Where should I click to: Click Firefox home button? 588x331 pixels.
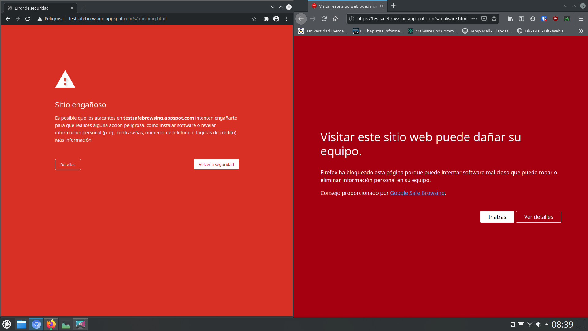(x=335, y=19)
